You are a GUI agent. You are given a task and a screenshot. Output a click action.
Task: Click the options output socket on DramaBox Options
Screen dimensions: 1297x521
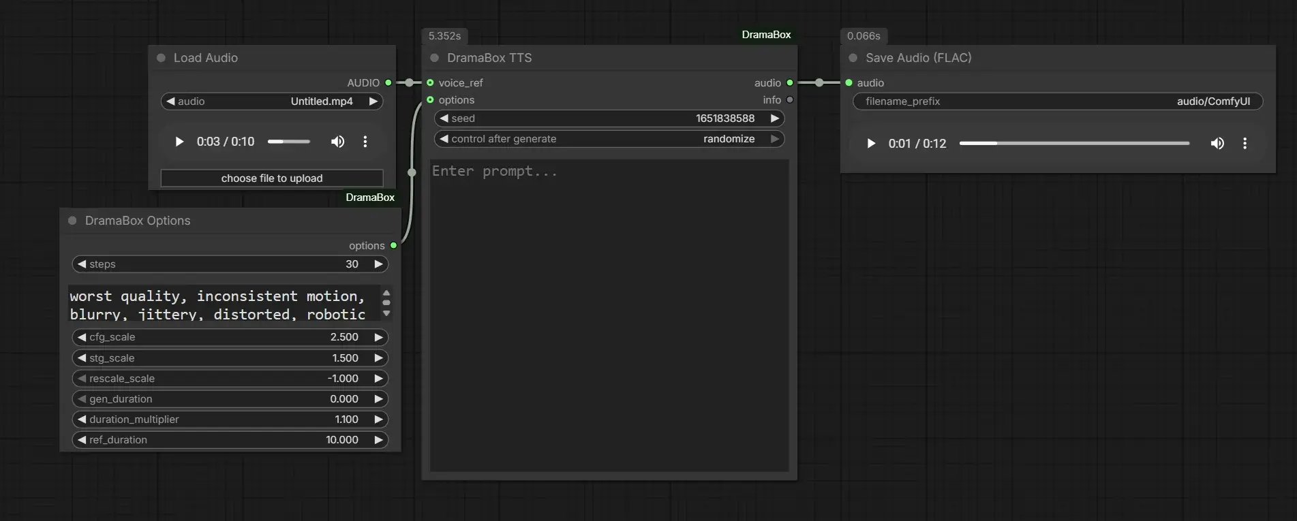click(x=393, y=245)
